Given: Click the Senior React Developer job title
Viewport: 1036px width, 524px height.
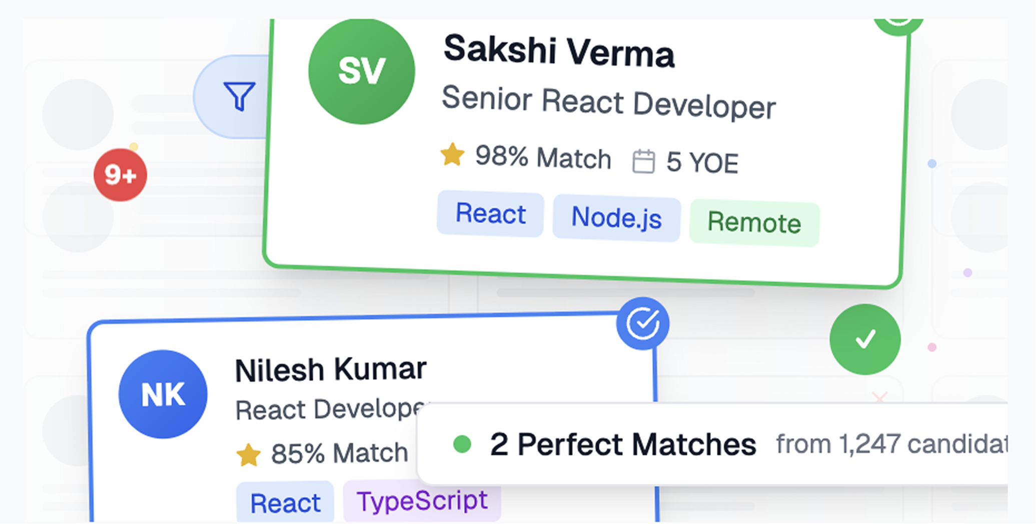Looking at the screenshot, I should click(x=608, y=102).
